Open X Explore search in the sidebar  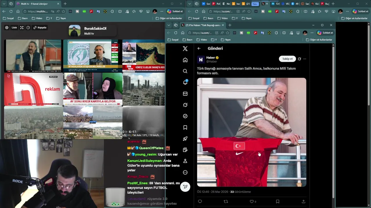pyautogui.click(x=185, y=71)
